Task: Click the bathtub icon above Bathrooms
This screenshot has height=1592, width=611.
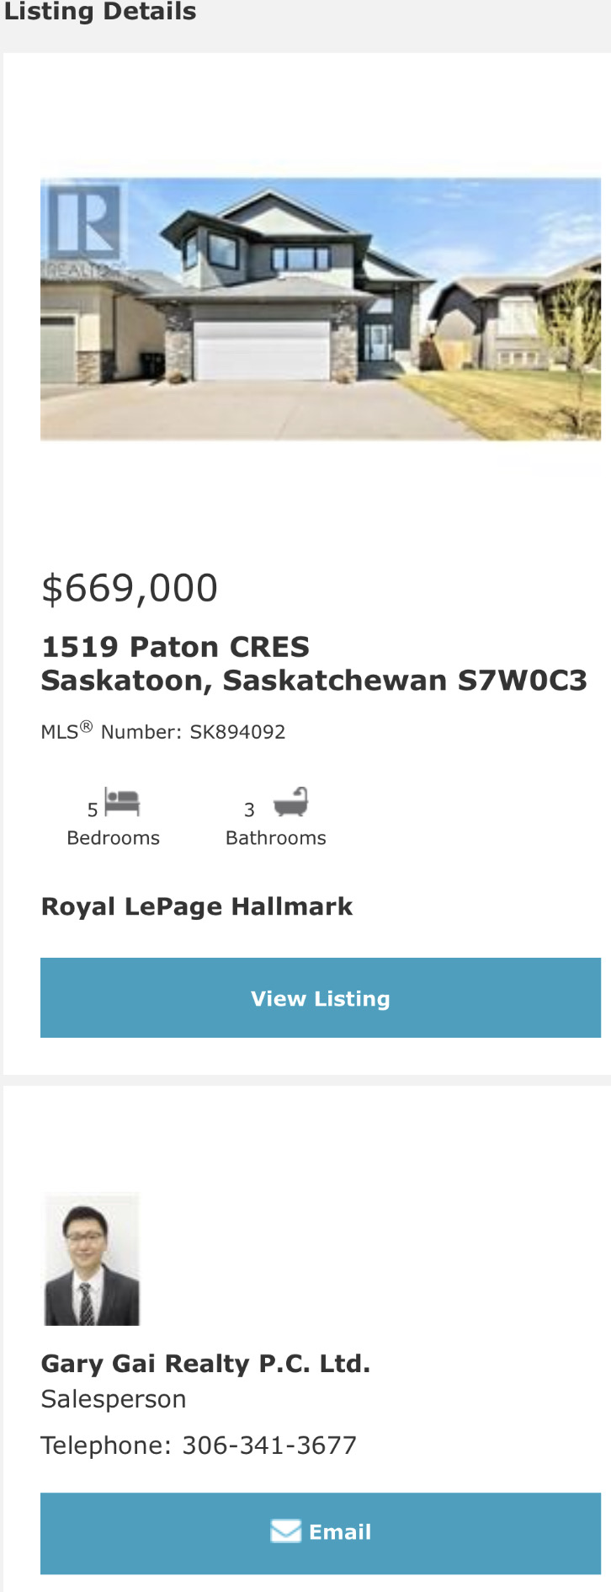Action: pyautogui.click(x=291, y=802)
